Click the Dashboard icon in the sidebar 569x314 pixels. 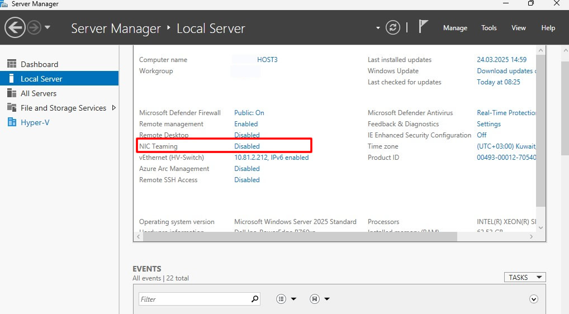tap(11, 64)
